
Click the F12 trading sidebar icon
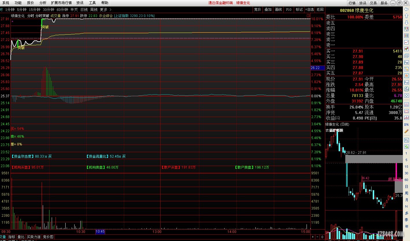[406, 83]
